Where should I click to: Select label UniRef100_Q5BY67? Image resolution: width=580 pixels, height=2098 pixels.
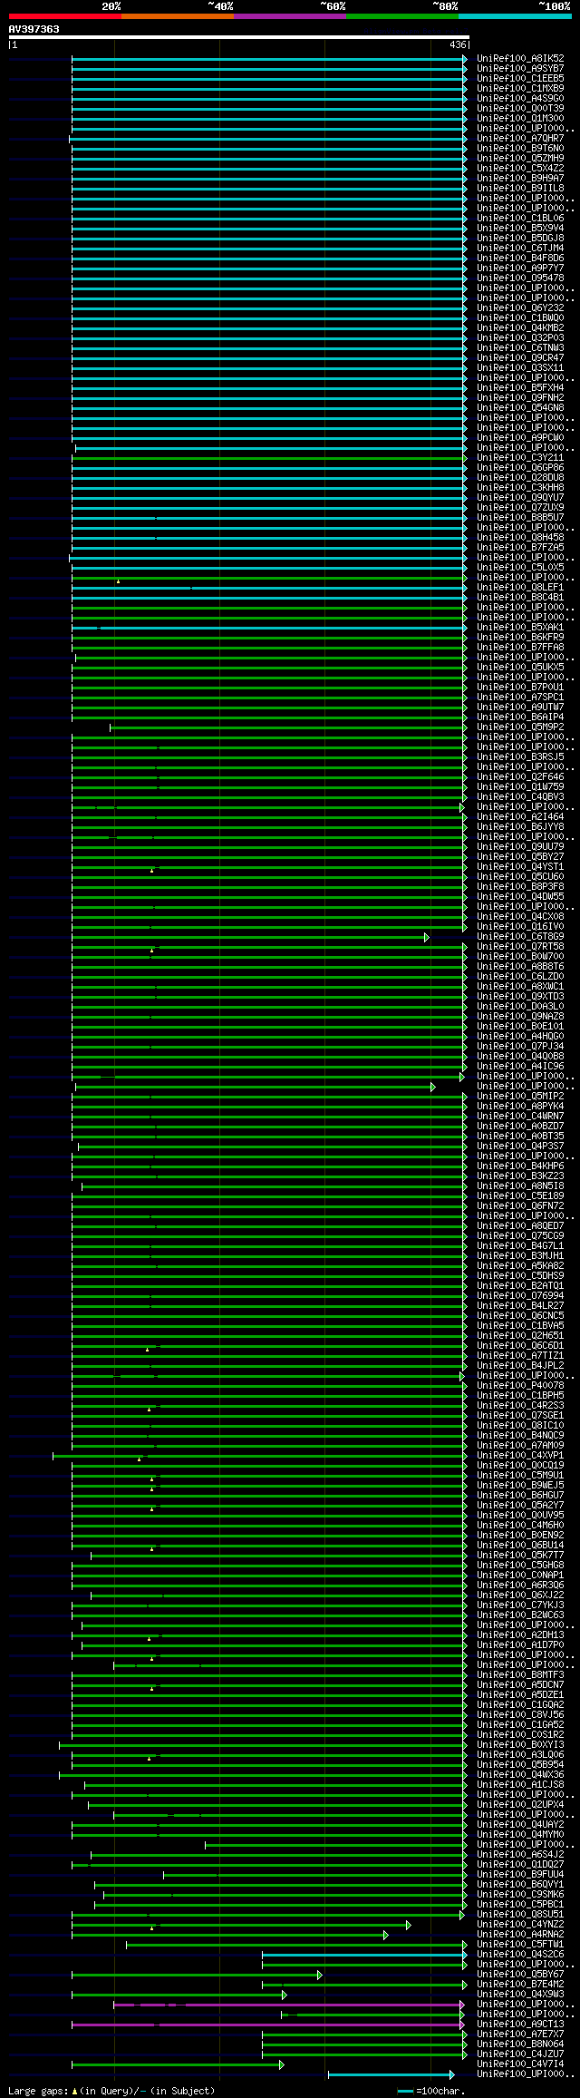click(x=520, y=1975)
